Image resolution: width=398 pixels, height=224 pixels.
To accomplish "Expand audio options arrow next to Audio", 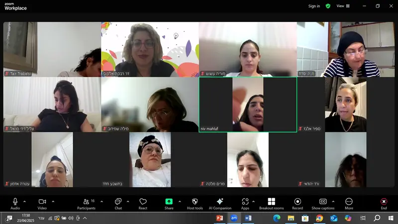I will tap(24, 202).
